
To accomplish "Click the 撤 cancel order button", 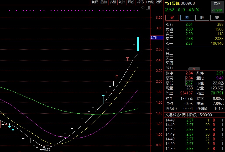I will coord(202,18).
